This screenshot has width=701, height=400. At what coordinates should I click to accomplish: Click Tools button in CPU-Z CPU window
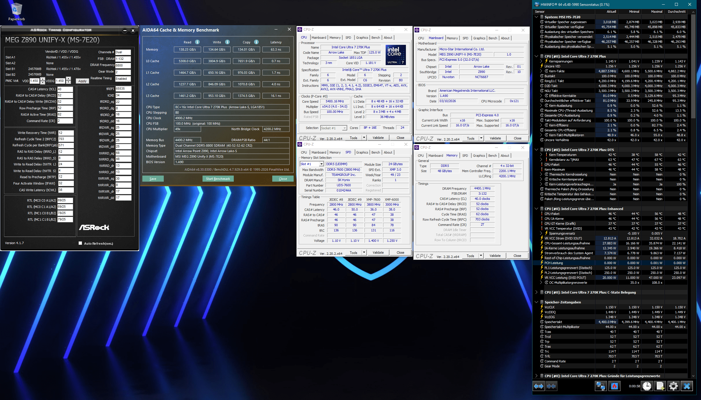[x=354, y=138]
